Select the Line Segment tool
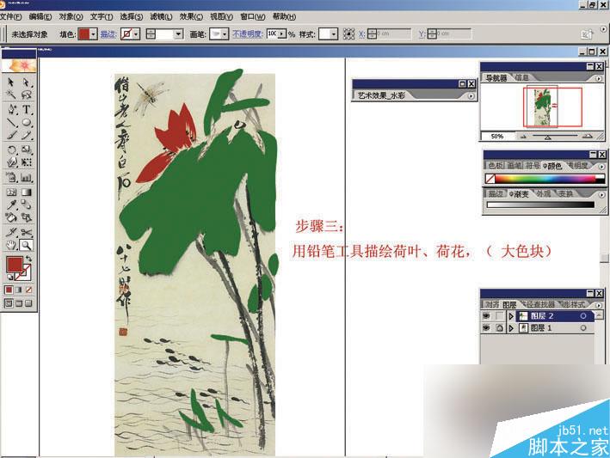The image size is (610, 458). [x=12, y=122]
